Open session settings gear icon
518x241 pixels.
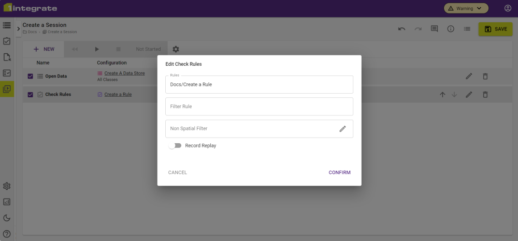coord(176,49)
